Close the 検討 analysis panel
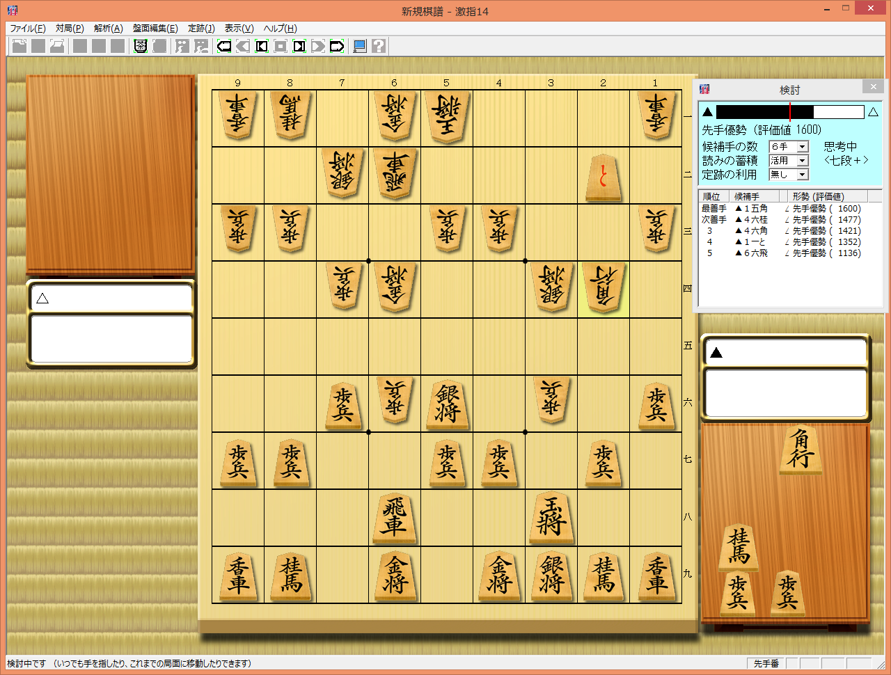Image resolution: width=891 pixels, height=675 pixels. point(873,87)
